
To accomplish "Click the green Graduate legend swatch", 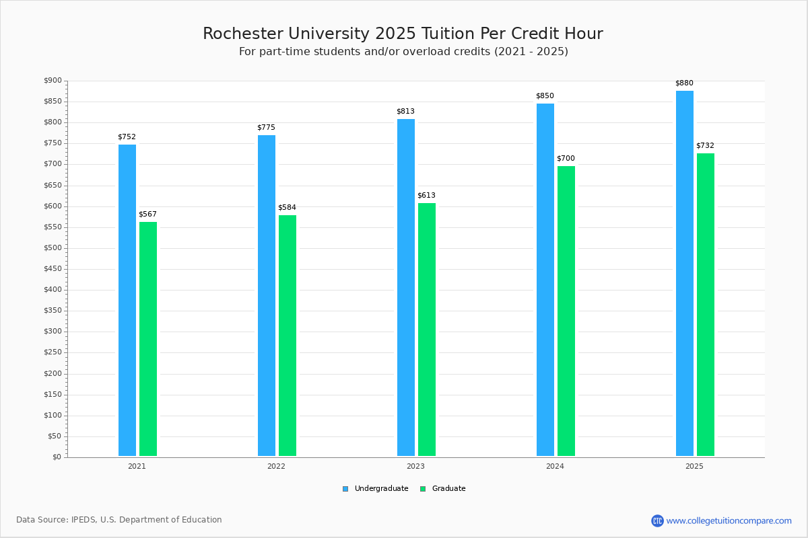I will tap(423, 489).
